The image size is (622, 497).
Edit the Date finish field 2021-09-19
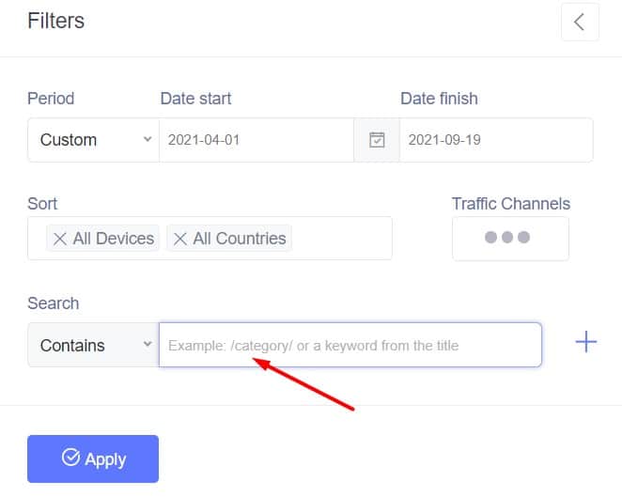point(496,140)
